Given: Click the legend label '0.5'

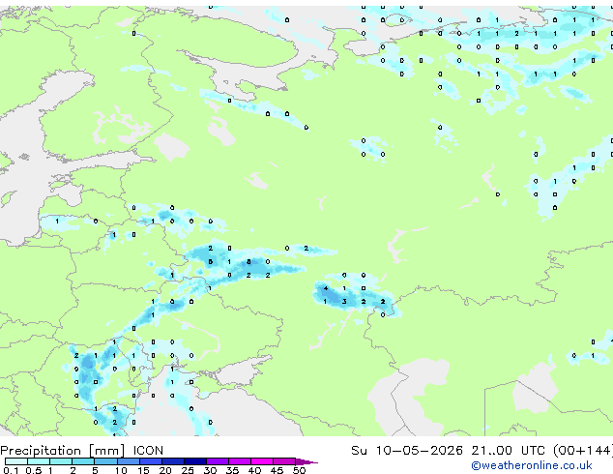Looking at the screenshot, I should (x=33, y=470).
